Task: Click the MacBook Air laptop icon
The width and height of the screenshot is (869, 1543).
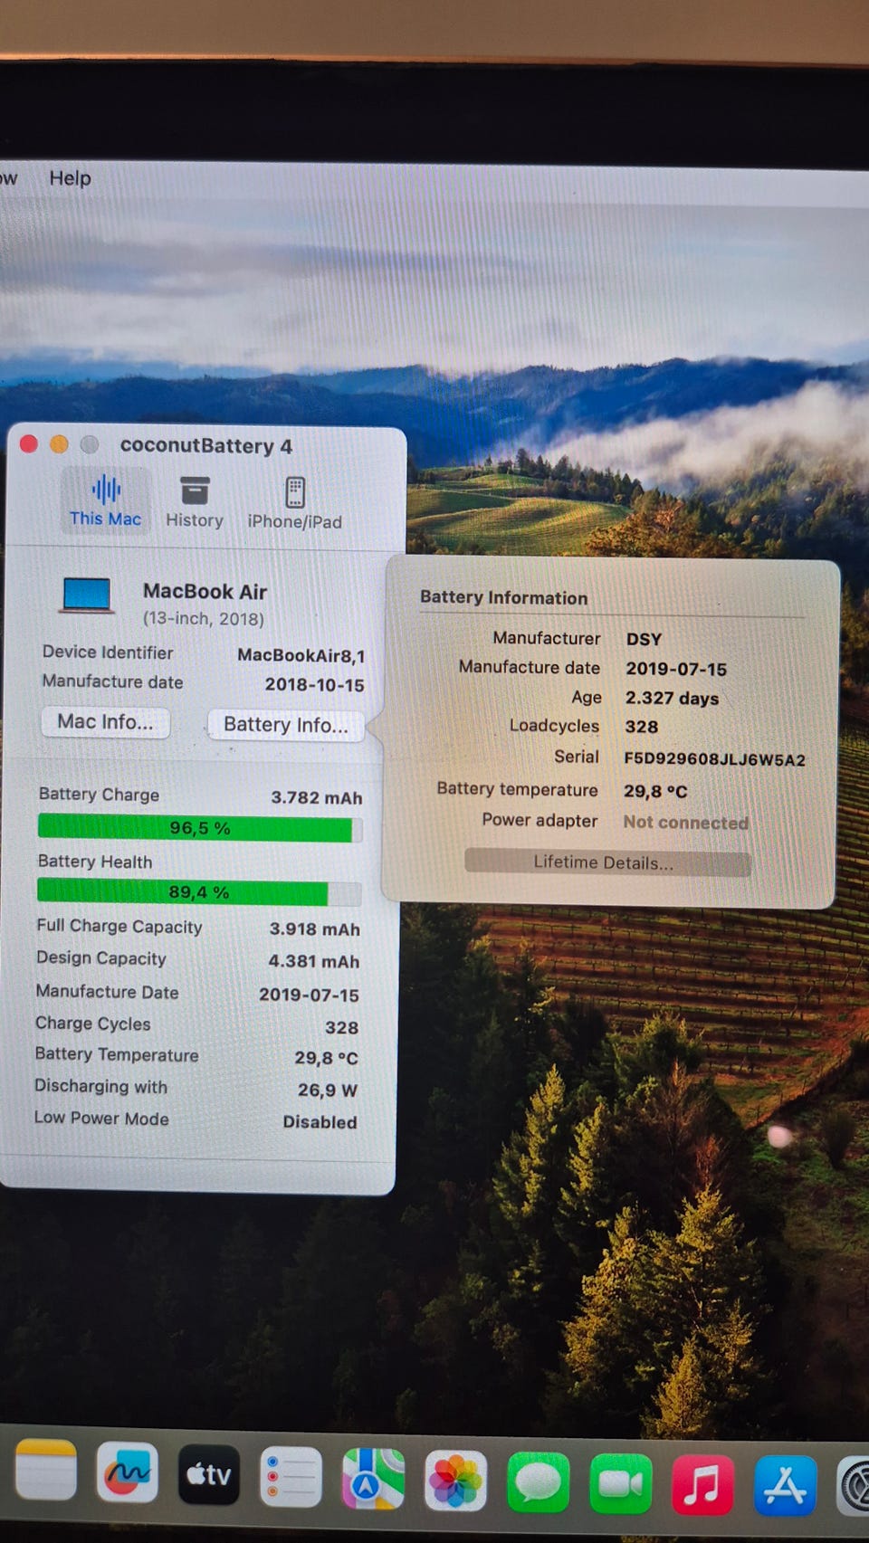Action: pyautogui.click(x=87, y=597)
